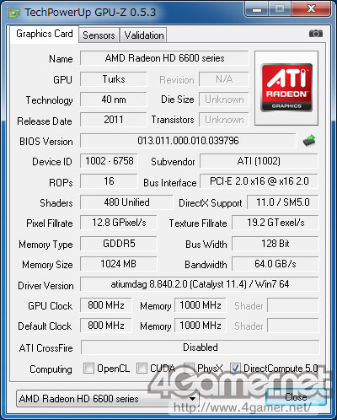Click the BIOS Version field
Image resolution: width=337 pixels, height=420 pixels.
188,141
